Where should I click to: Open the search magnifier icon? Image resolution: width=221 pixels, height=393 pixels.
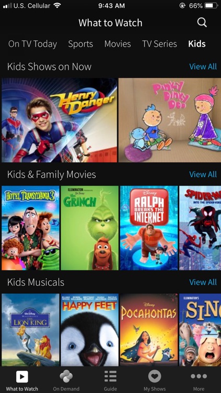202,23
